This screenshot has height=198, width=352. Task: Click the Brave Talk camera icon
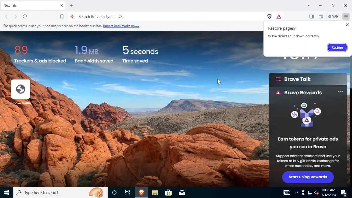279,79
